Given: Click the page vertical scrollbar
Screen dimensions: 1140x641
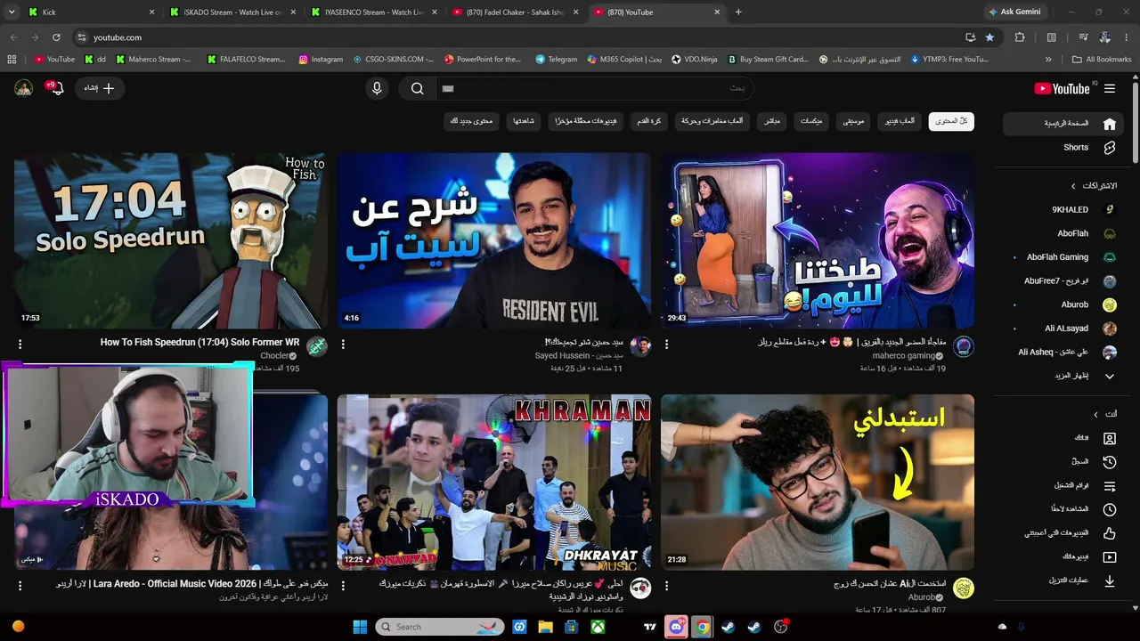Looking at the screenshot, I should 1135,122.
